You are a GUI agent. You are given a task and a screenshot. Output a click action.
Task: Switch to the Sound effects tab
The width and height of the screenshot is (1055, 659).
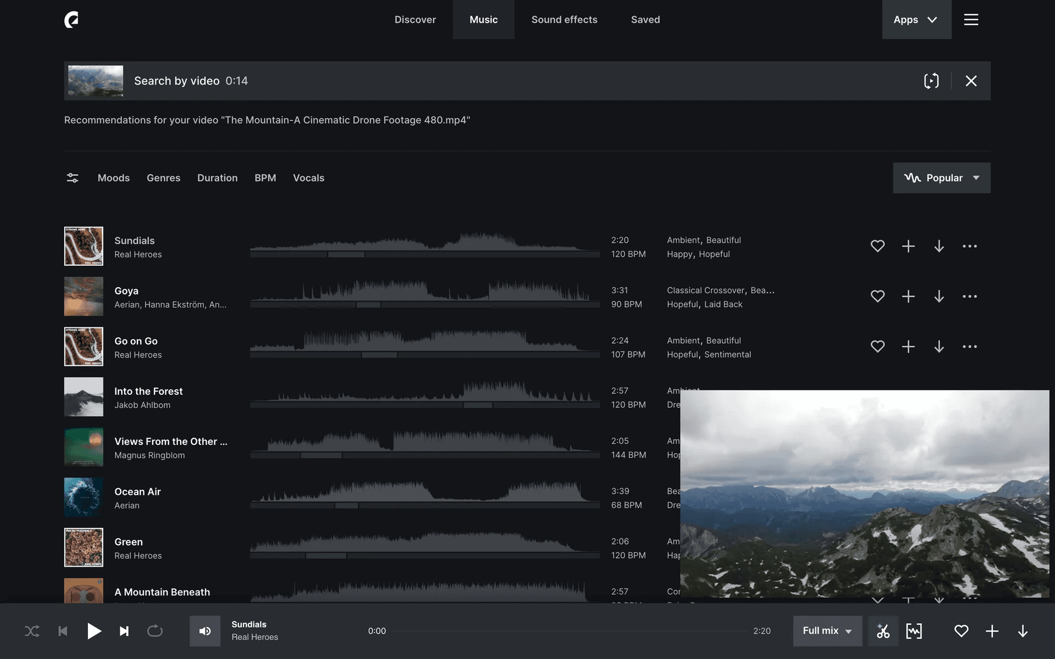tap(564, 20)
